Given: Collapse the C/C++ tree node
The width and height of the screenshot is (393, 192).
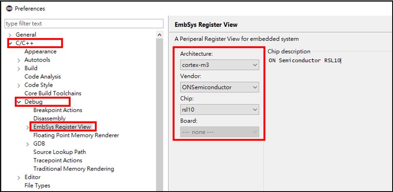Looking at the screenshot, I should tap(10, 43).
